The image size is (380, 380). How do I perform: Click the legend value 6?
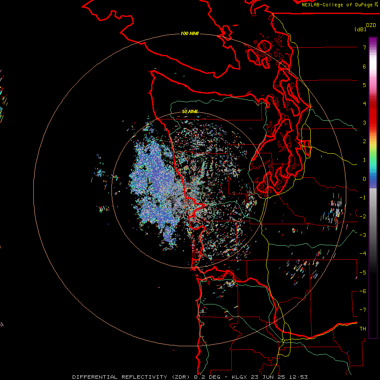[364, 66]
